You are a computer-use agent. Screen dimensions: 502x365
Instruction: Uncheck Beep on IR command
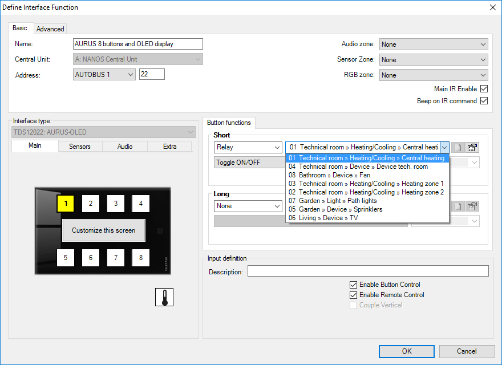[x=484, y=101]
